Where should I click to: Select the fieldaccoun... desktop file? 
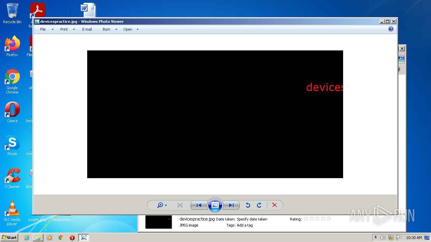(63, 219)
